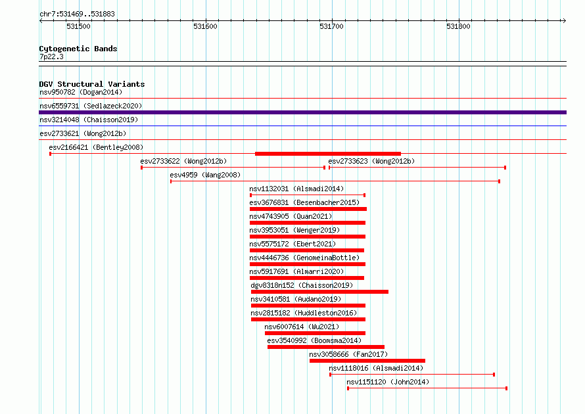Click the red bar under esv3676831
Viewport: 585px width, 414px height.
point(308,209)
